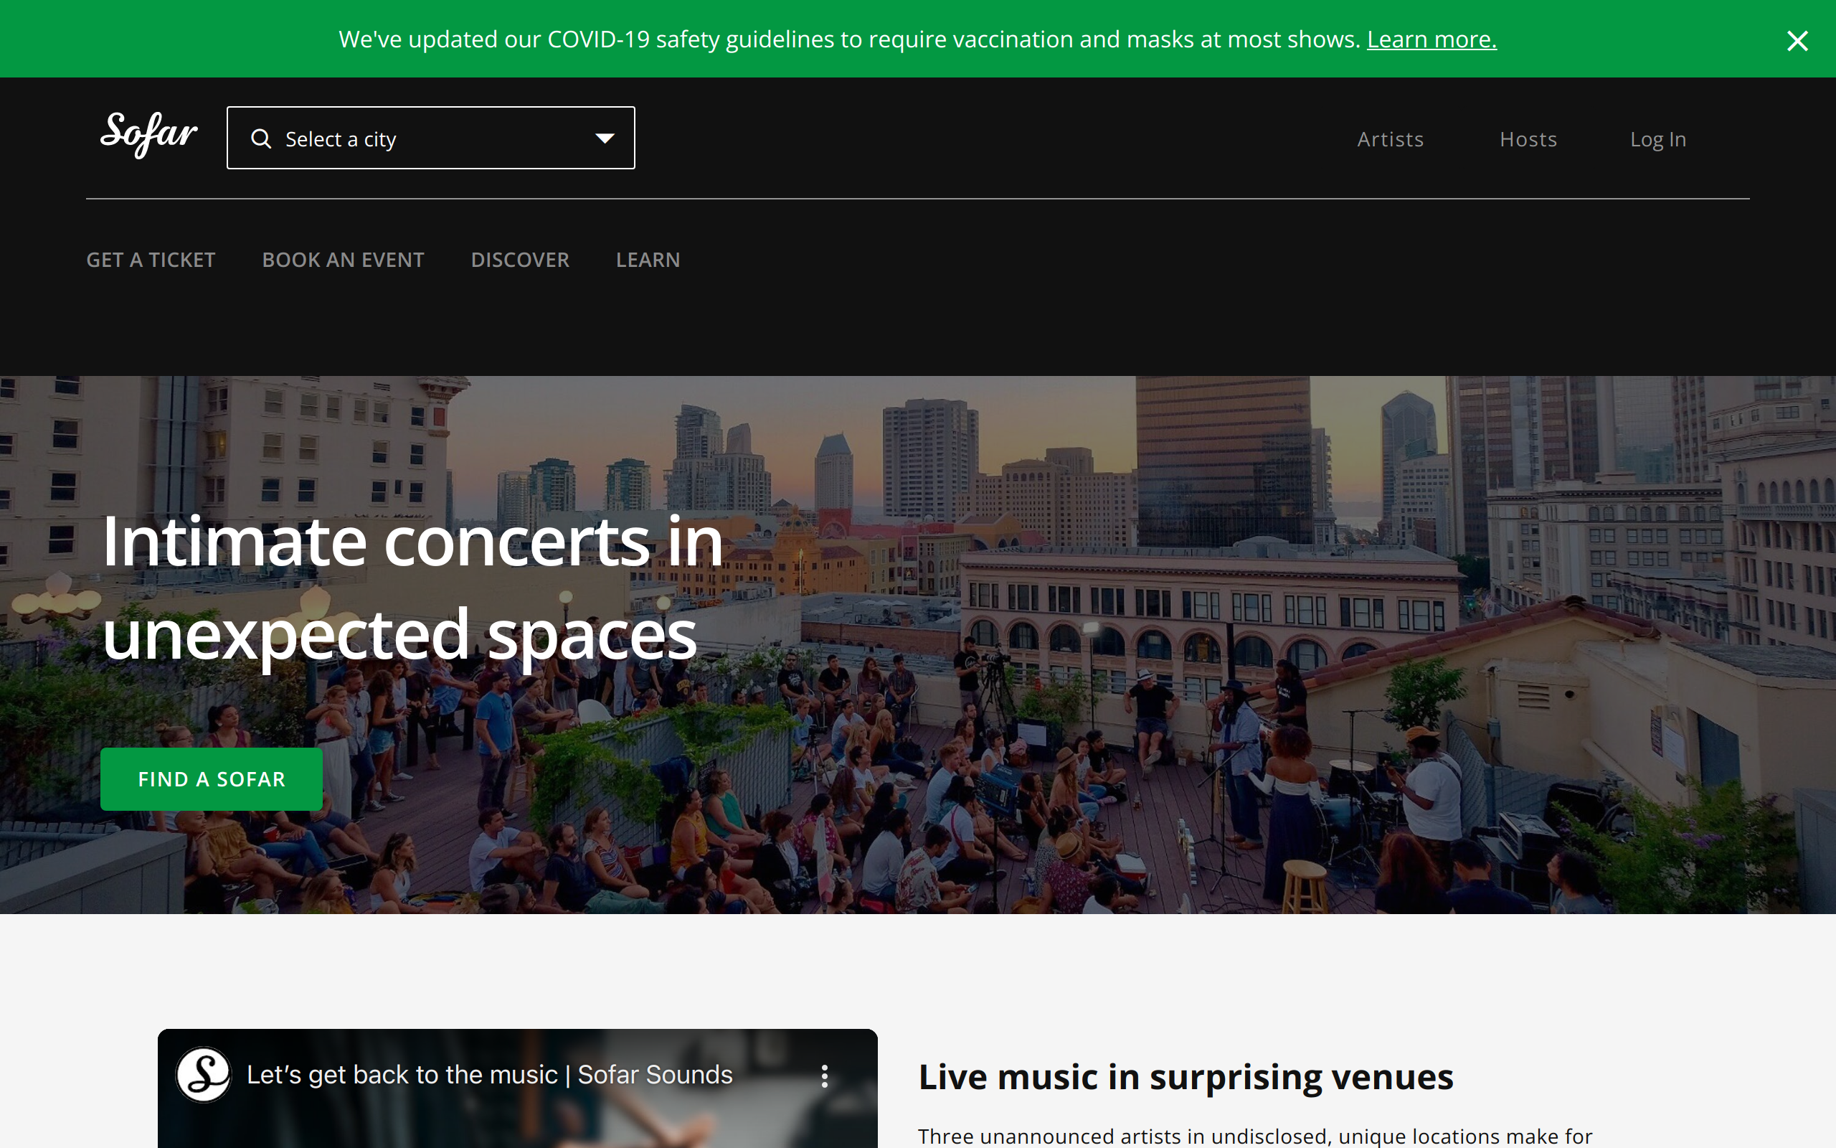Click the Live music in surprising venues heading
This screenshot has width=1836, height=1148.
pos(1185,1077)
